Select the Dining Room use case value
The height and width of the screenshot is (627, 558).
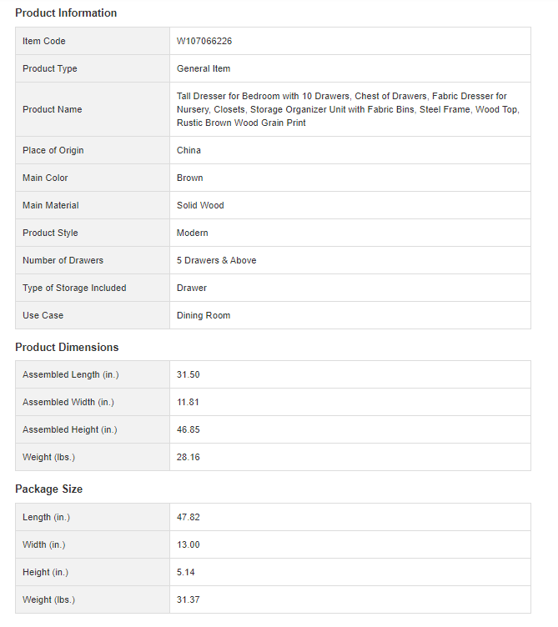204,315
